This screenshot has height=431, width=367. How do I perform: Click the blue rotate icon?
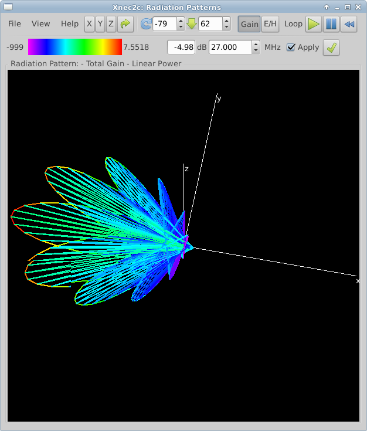coord(146,24)
